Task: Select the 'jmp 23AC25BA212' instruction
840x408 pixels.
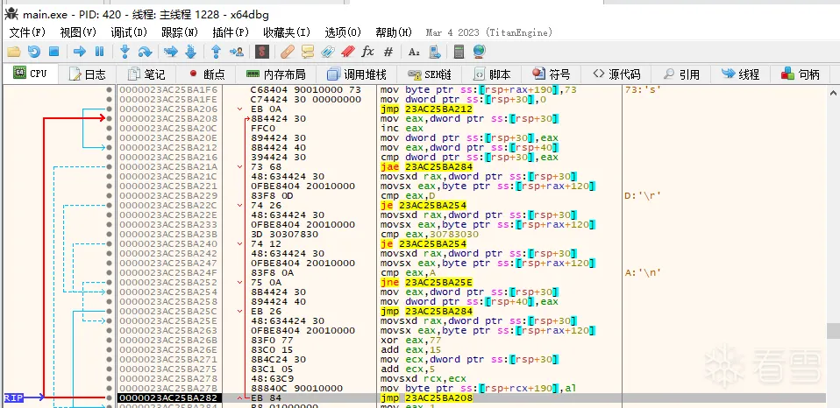Action: (x=426, y=109)
